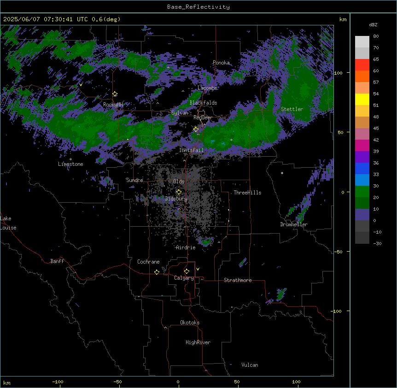The width and height of the screenshot is (397, 388).
Task: Click the Vulcan city label
Action: coord(250,365)
